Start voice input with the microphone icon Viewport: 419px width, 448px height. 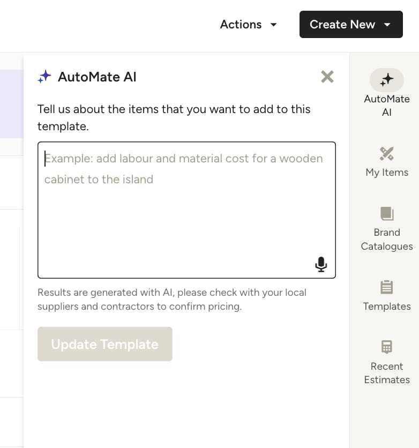[320, 264]
